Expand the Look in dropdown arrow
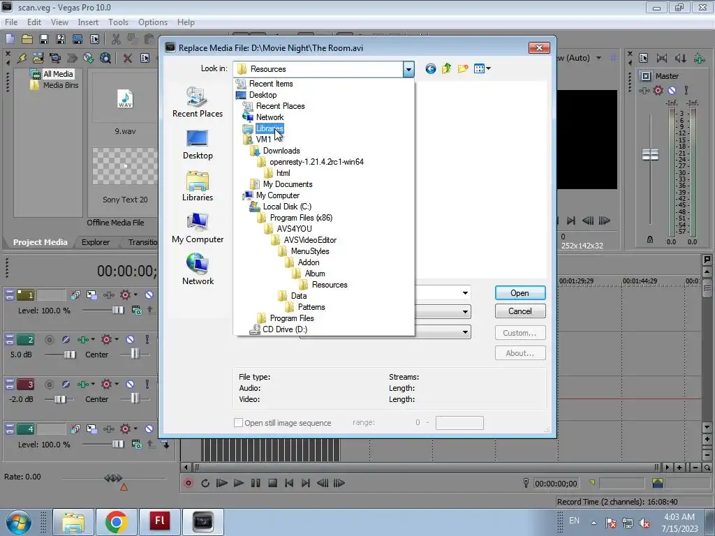The height and width of the screenshot is (536, 715). click(x=408, y=69)
